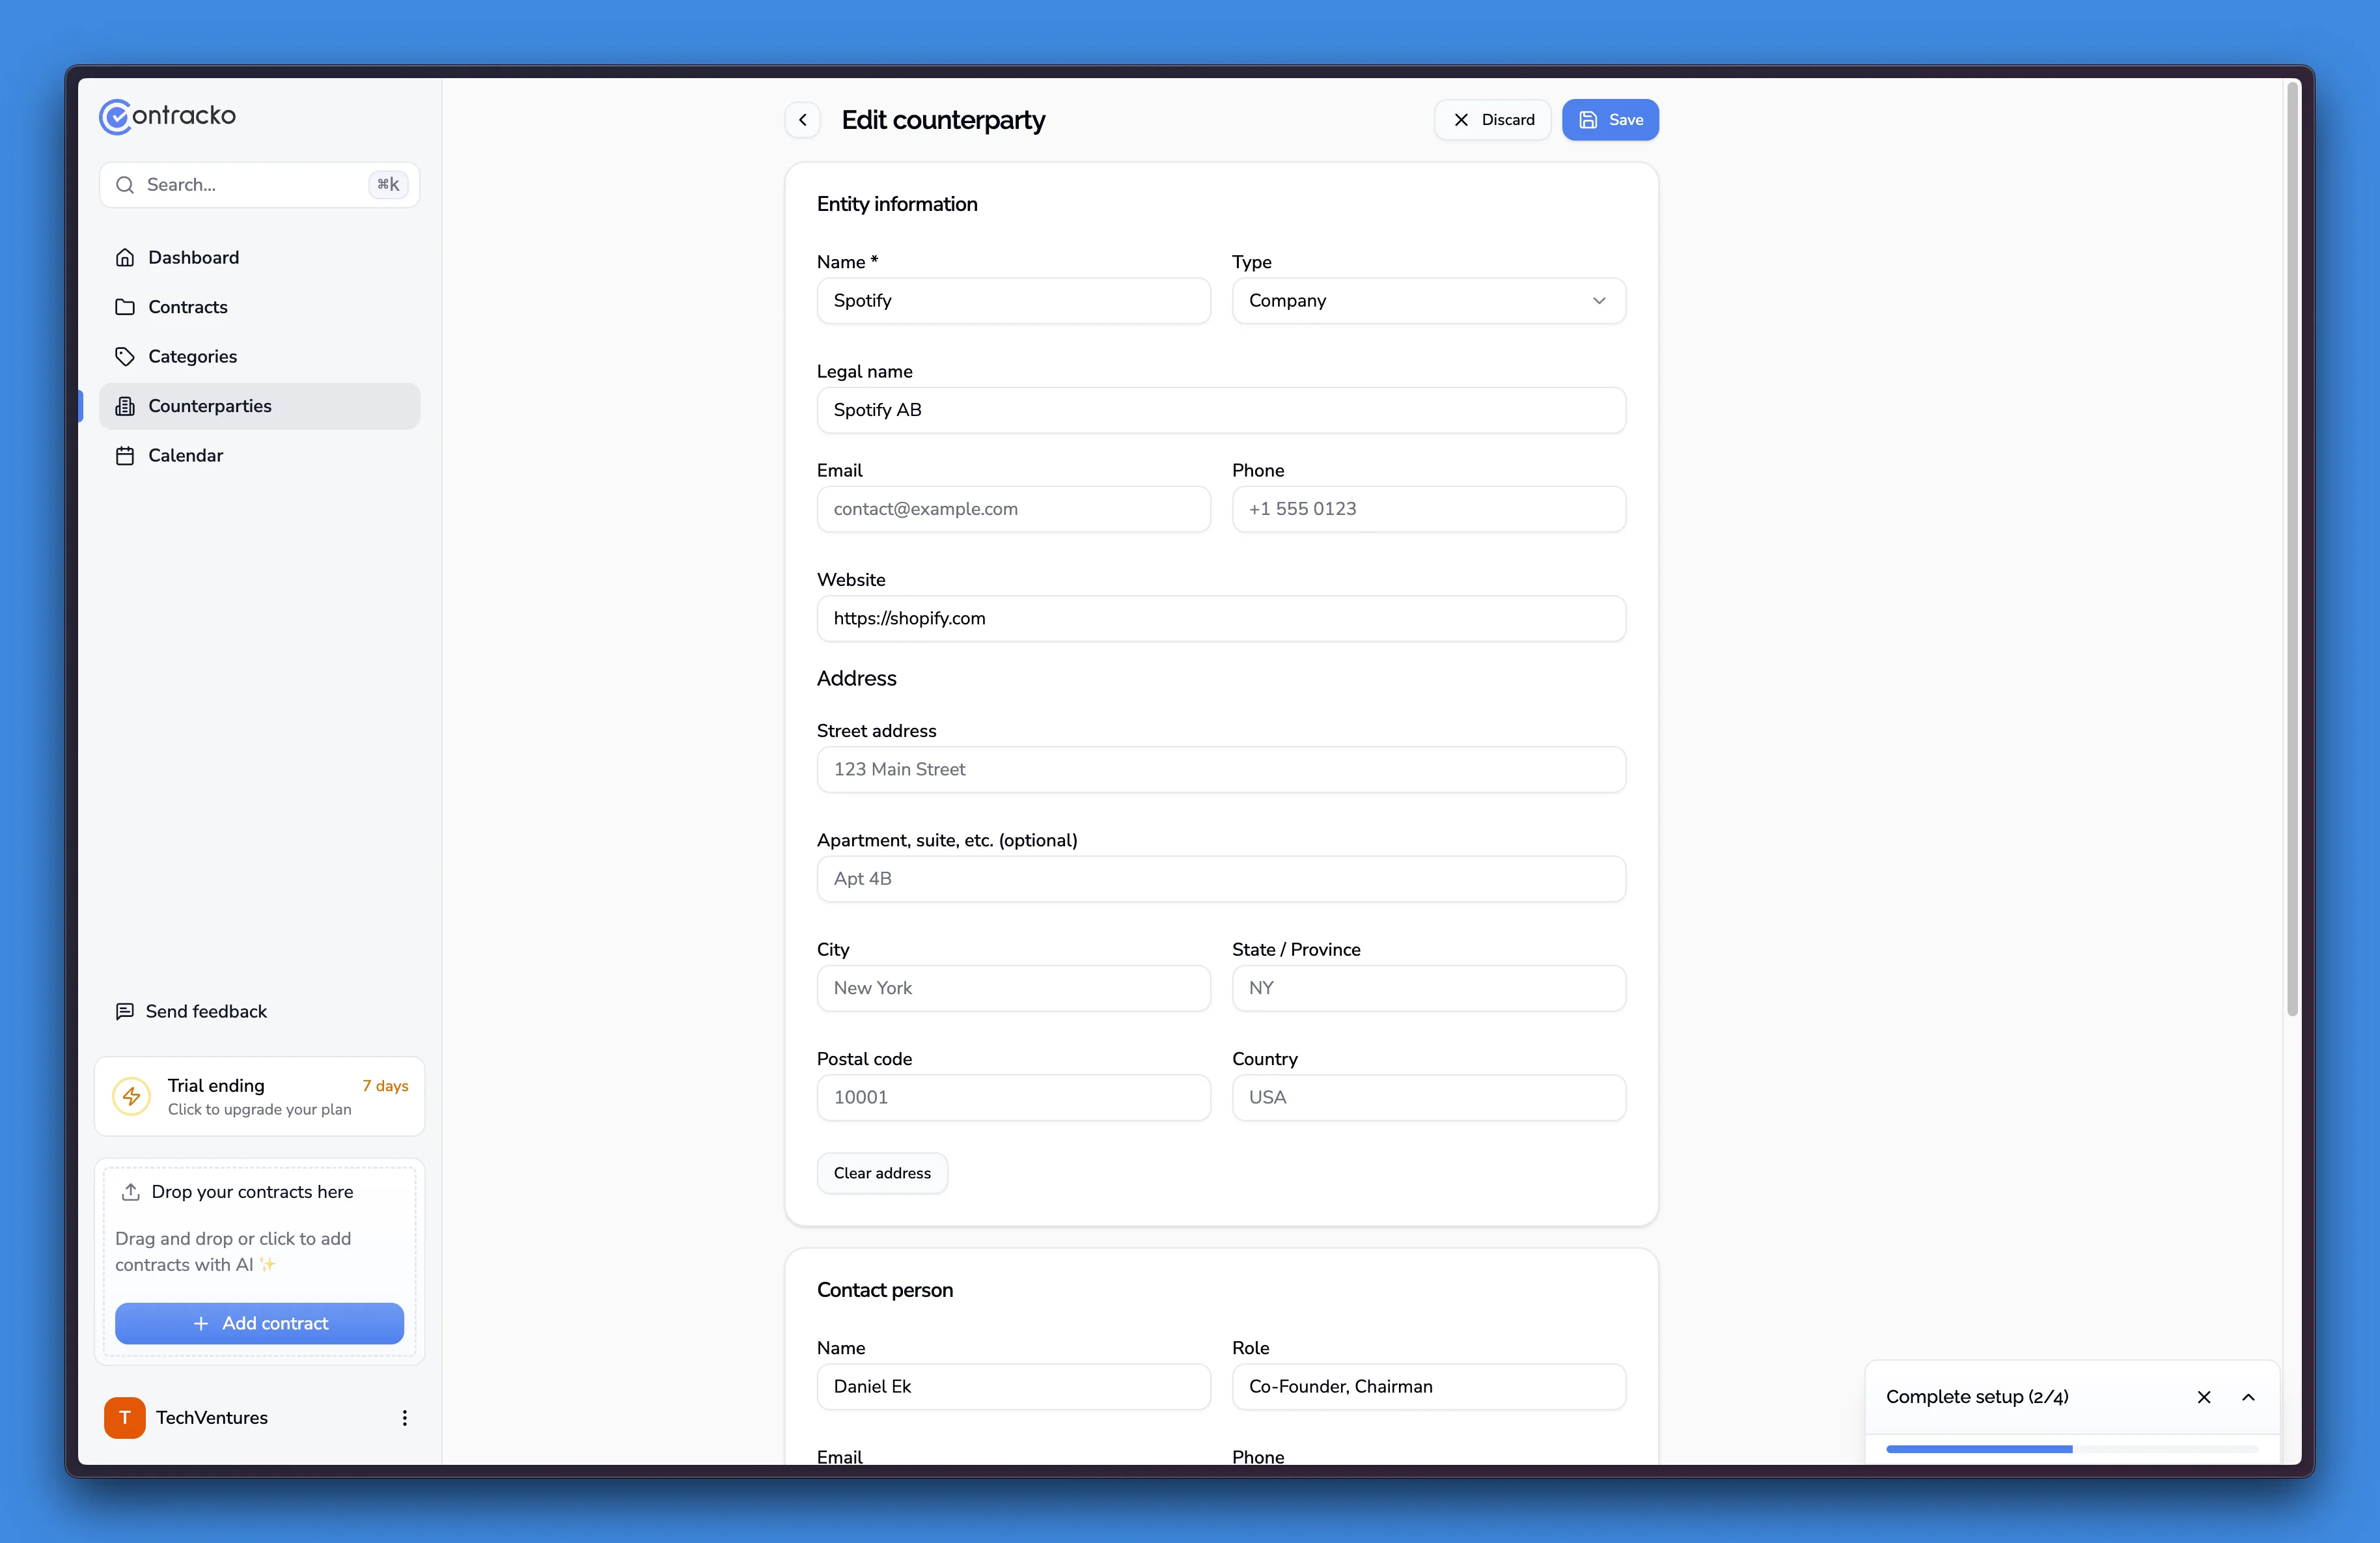Click the Legal name field containing Spotify AB
The height and width of the screenshot is (1543, 2380).
click(x=1220, y=409)
